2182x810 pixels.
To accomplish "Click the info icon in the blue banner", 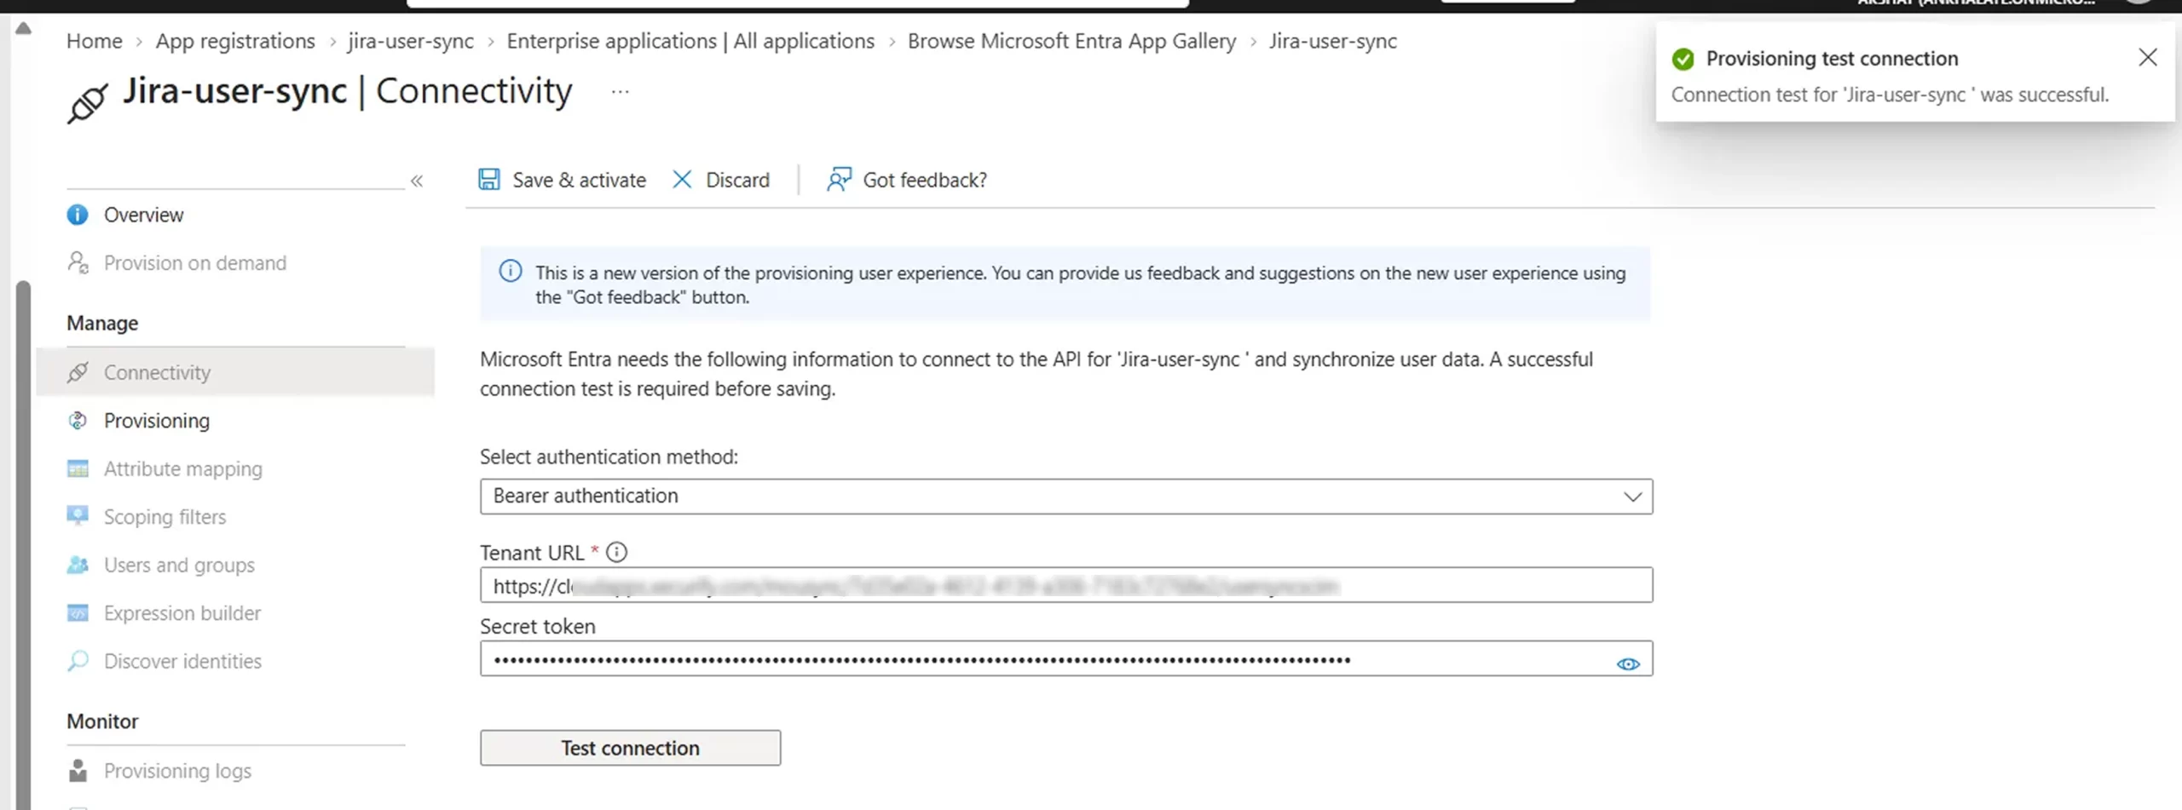I will pos(511,272).
